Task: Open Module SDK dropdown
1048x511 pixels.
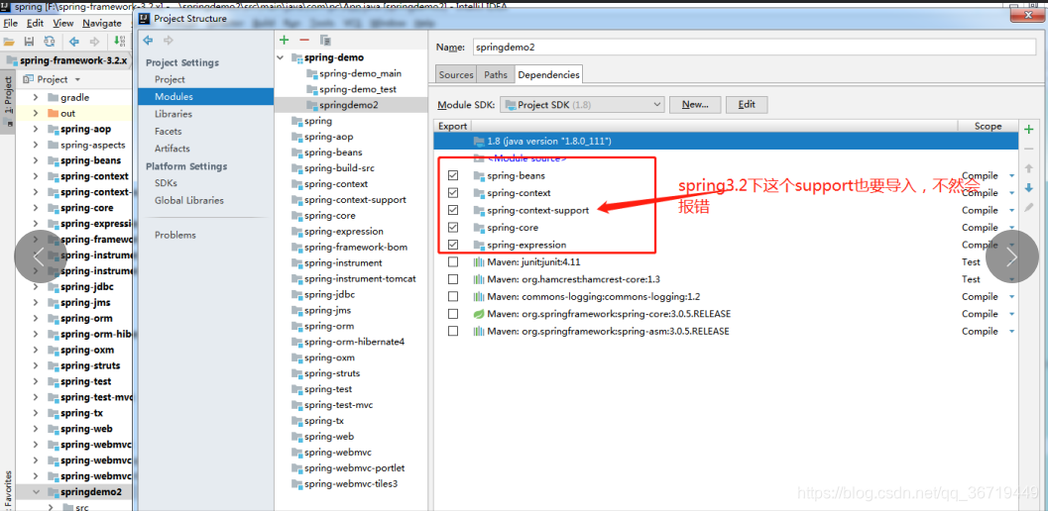Action: coord(582,105)
